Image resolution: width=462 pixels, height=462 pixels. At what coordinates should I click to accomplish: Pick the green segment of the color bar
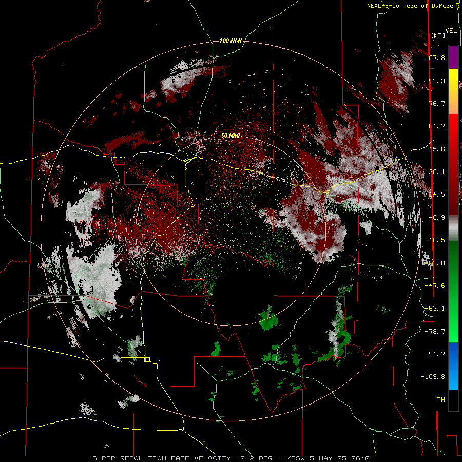453,292
